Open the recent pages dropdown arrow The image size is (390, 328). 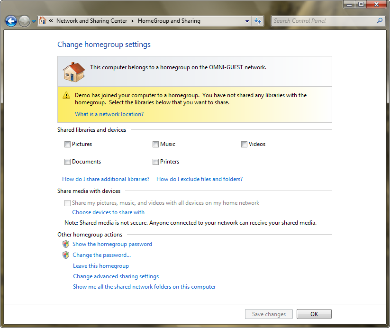34,21
